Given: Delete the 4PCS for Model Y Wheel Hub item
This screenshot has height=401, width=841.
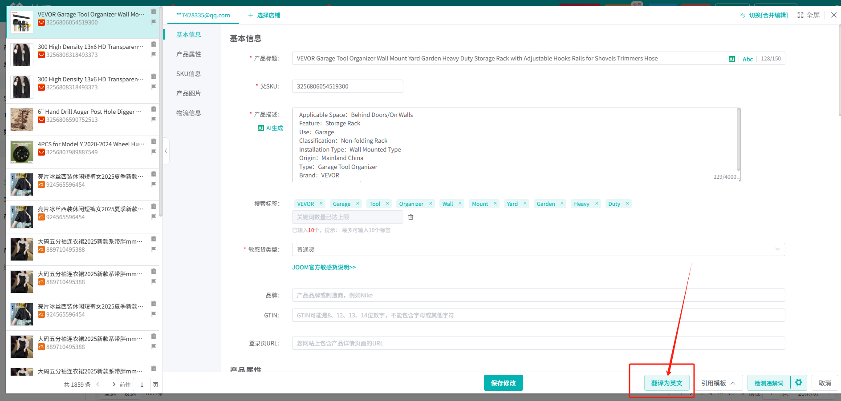Looking at the screenshot, I should coord(154,141).
